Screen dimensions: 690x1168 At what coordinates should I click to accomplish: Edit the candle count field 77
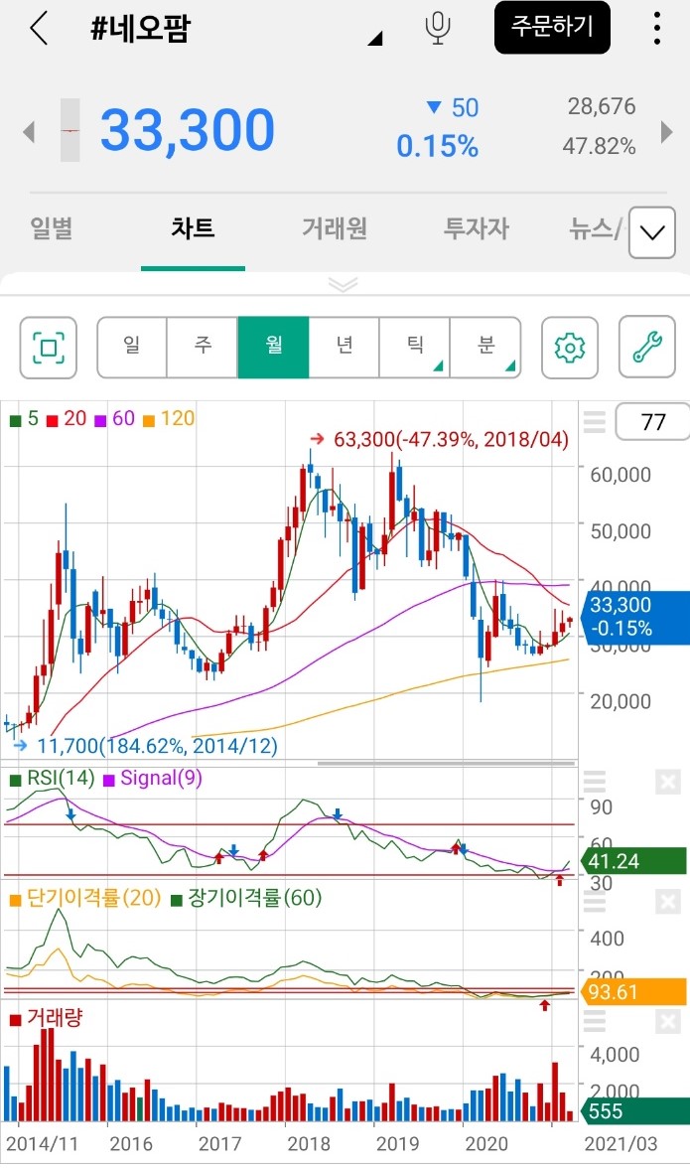click(x=653, y=422)
